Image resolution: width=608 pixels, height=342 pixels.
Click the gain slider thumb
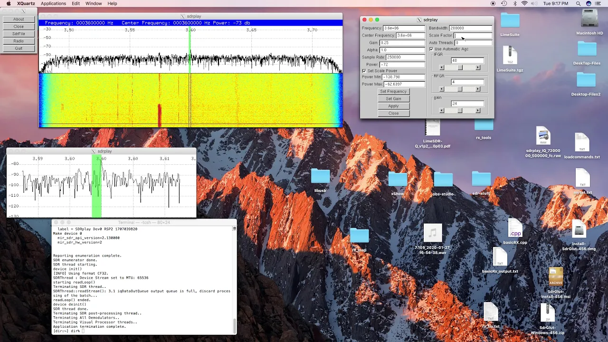[x=459, y=111]
